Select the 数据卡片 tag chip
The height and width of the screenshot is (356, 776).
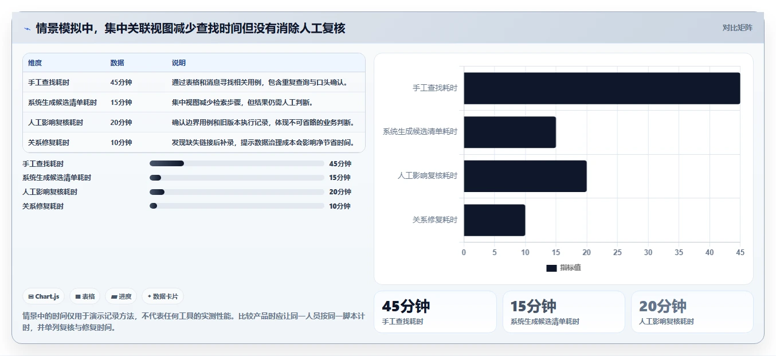(163, 296)
